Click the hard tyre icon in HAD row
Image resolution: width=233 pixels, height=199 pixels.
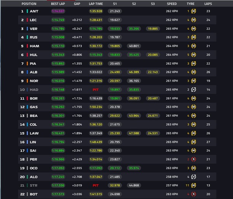pyautogui.click(x=193, y=89)
